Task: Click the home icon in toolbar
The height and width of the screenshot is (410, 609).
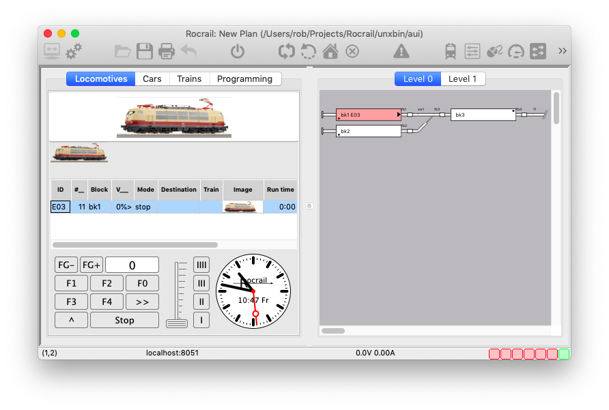Action: [330, 51]
